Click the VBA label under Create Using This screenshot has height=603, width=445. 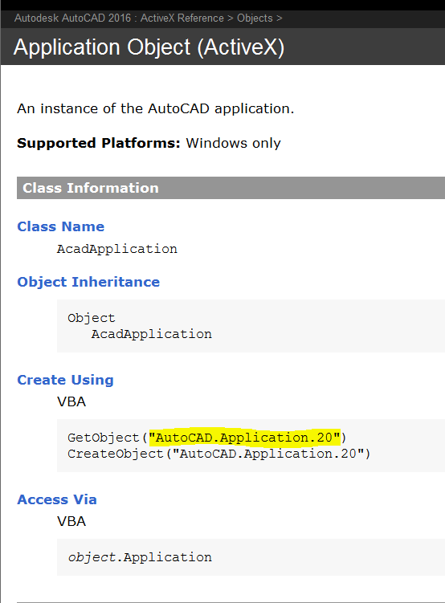(71, 402)
